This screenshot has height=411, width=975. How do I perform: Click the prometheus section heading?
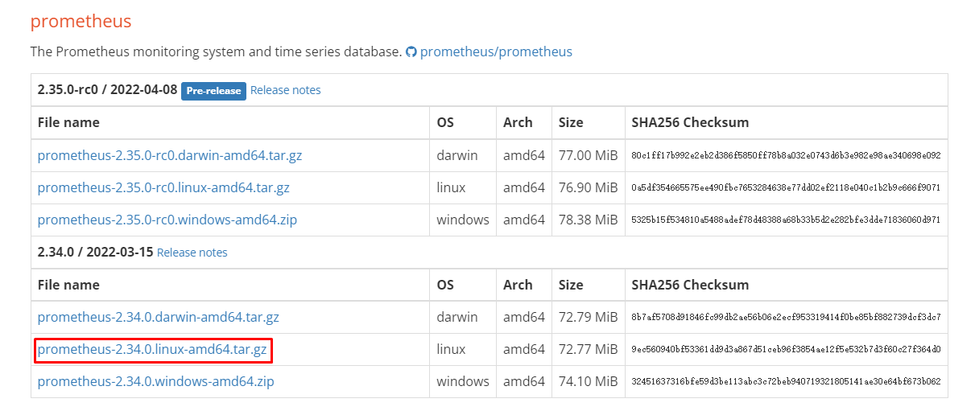(x=81, y=21)
